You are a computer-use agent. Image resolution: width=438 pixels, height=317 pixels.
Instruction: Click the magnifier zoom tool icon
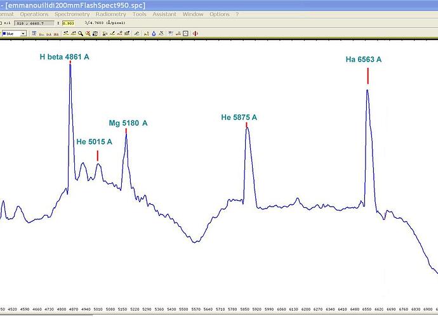coord(80,34)
